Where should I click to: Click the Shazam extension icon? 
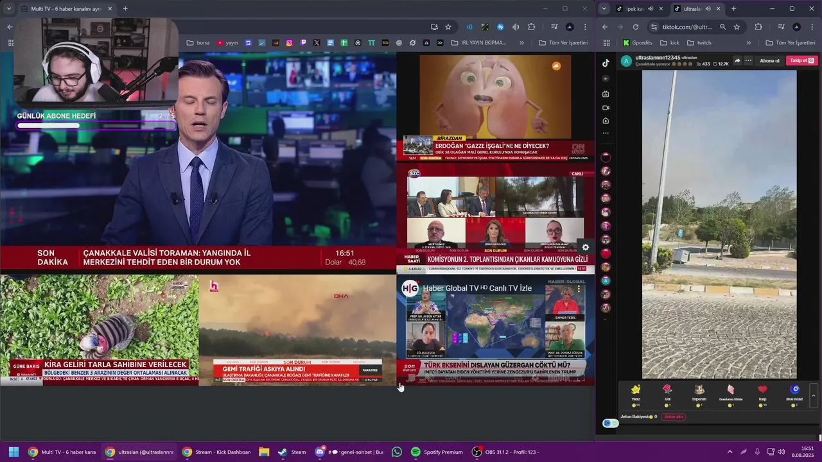[500, 27]
